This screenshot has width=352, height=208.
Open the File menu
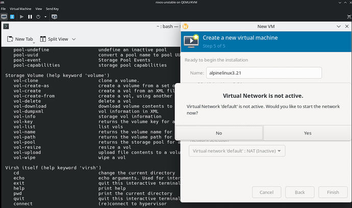tap(3, 9)
